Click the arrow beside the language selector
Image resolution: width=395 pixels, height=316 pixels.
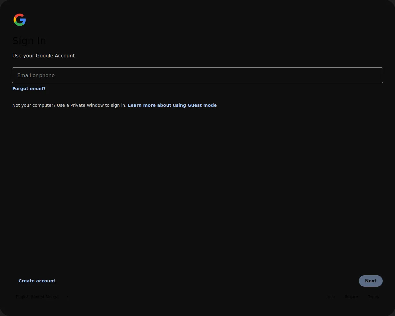(67, 297)
